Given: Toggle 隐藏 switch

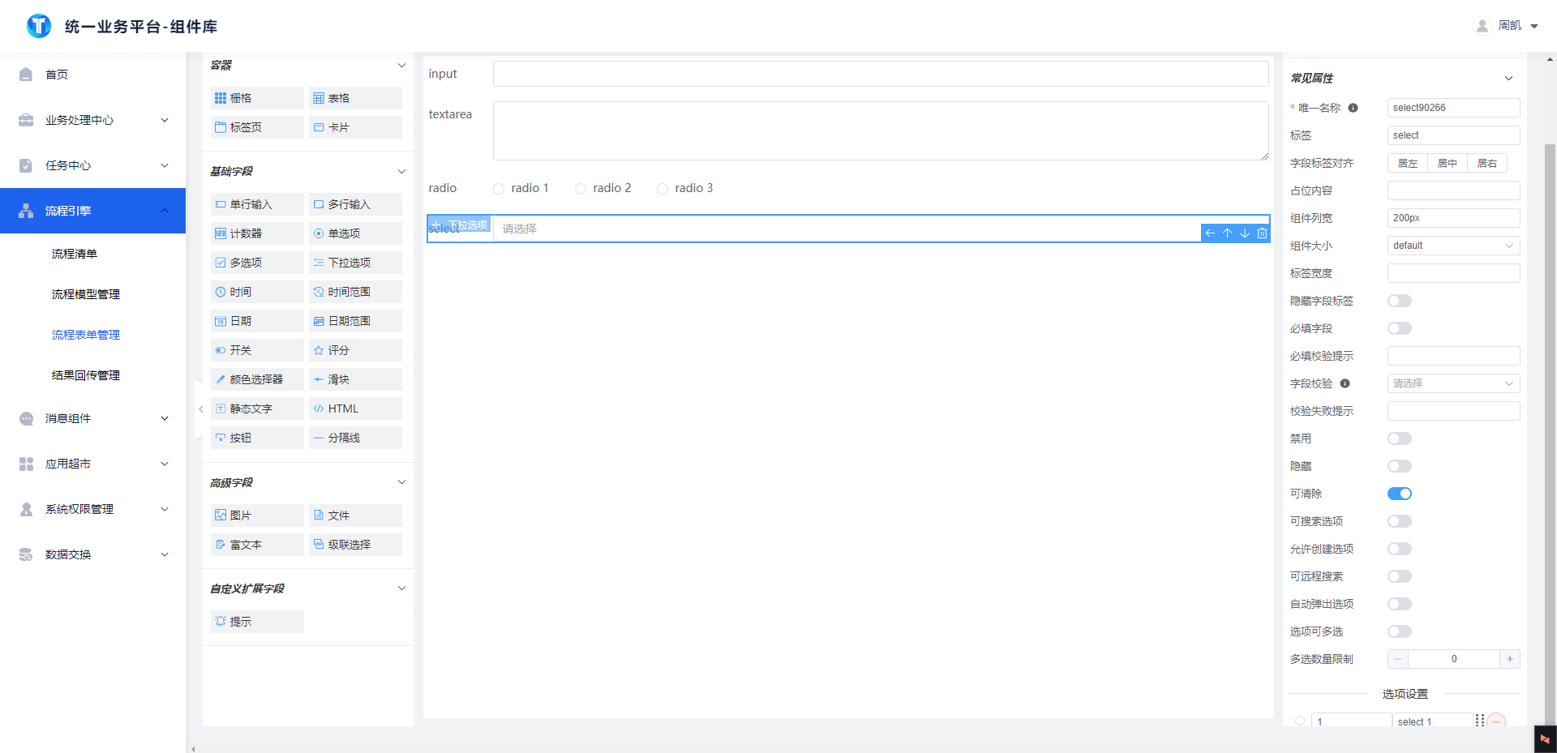Looking at the screenshot, I should click(x=1400, y=466).
